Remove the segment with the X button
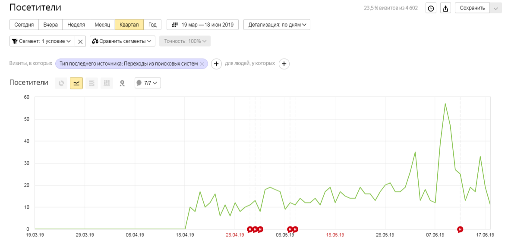Image resolution: width=508 pixels, height=241 pixels. pos(80,41)
